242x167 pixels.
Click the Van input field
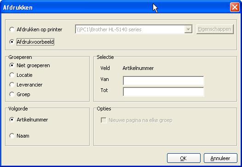163,81
